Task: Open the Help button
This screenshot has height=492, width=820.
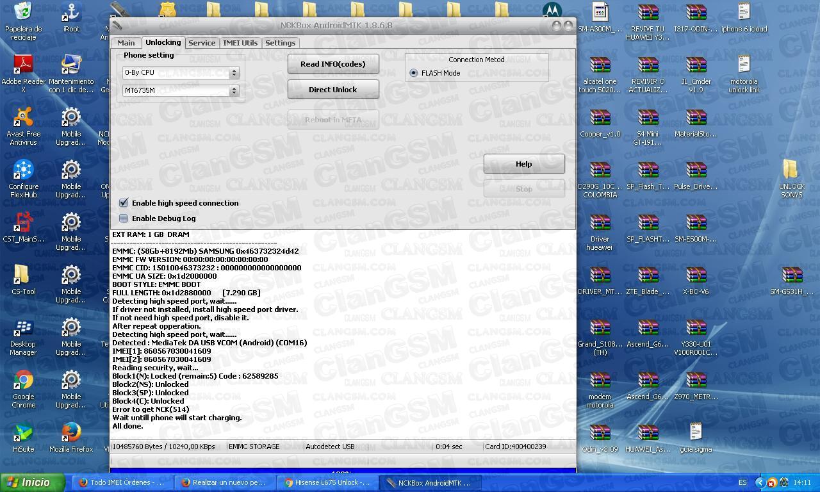Action: (524, 164)
